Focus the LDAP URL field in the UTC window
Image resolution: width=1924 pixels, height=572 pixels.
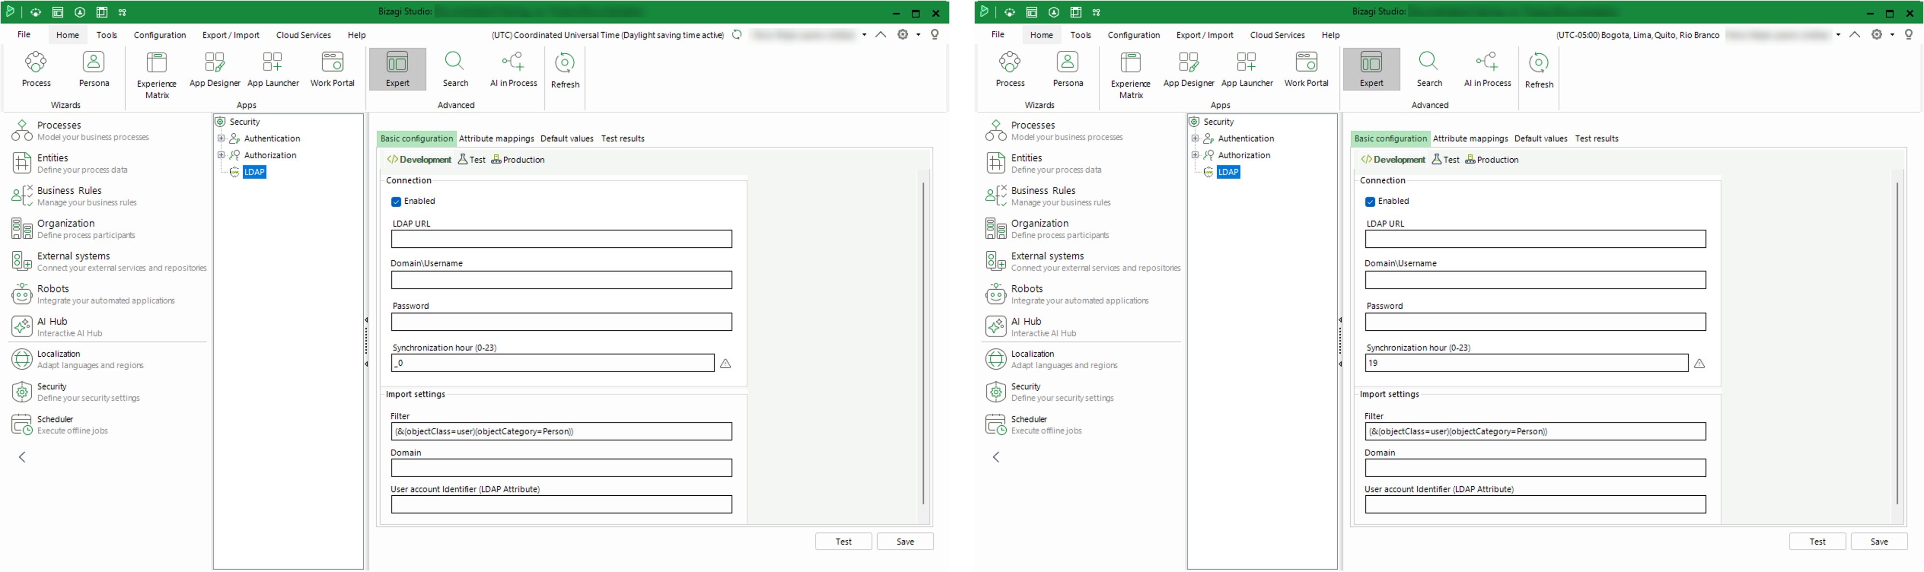click(562, 239)
